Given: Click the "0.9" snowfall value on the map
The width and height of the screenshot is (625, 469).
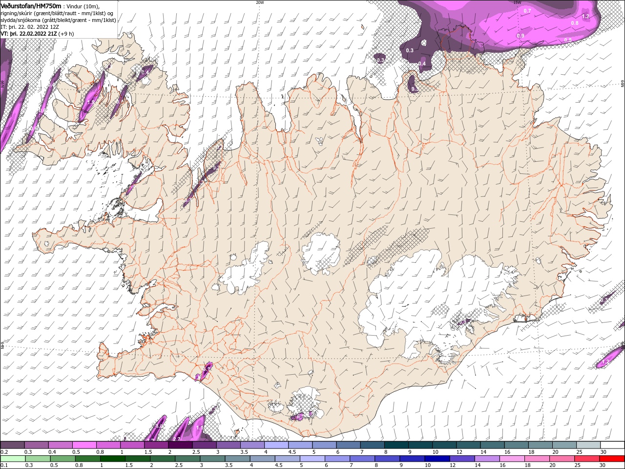Looking at the screenshot, I should [521, 36].
